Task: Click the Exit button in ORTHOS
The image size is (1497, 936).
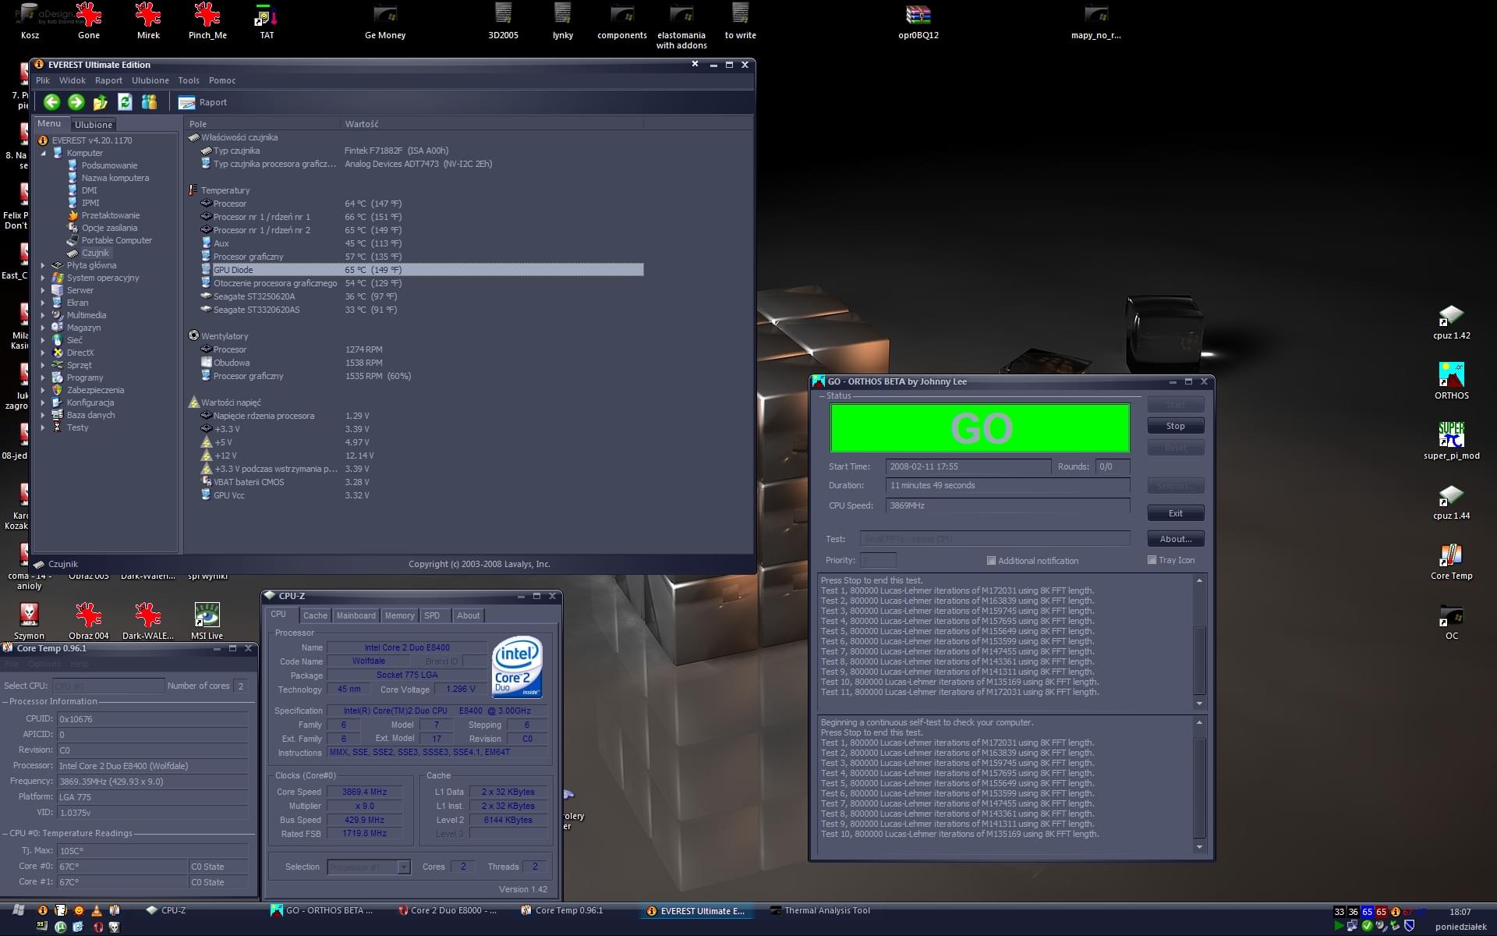Action: click(1175, 513)
